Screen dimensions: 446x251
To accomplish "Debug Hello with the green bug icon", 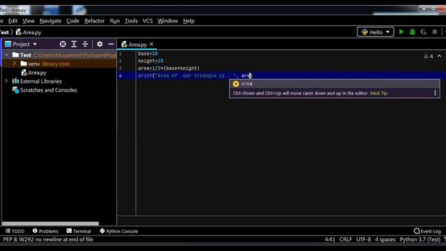I will (413, 32).
